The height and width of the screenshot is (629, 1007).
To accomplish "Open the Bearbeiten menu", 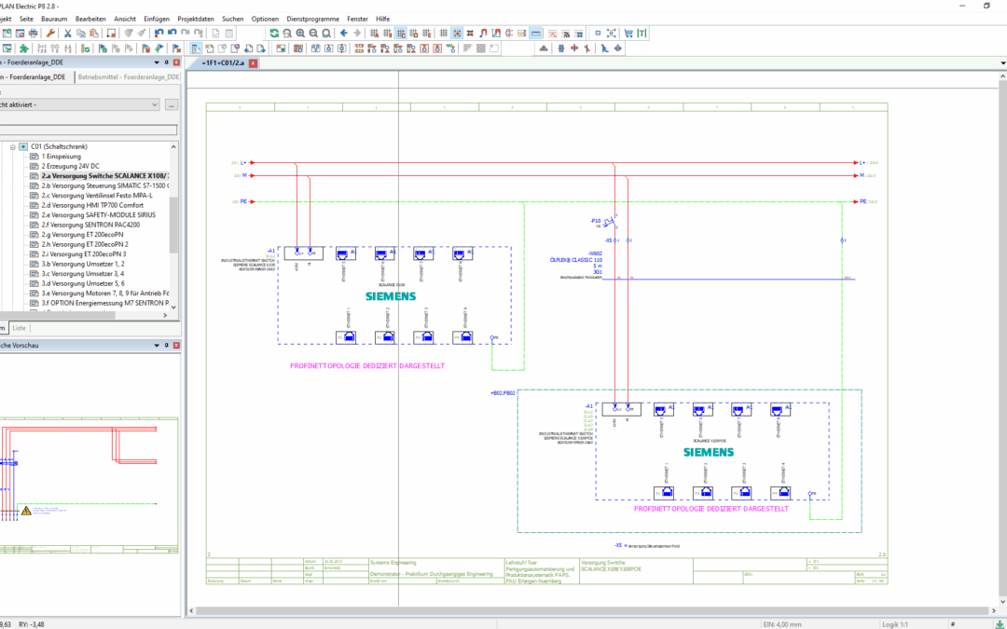I will point(90,20).
